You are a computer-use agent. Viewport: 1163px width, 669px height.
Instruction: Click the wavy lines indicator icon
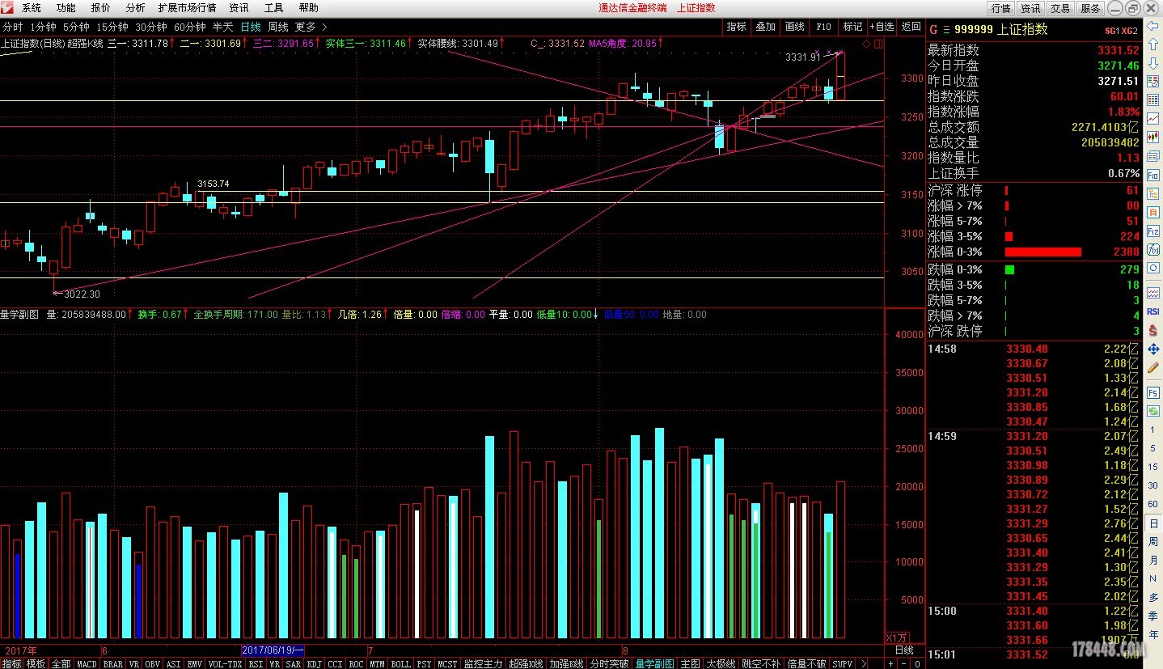1152,292
